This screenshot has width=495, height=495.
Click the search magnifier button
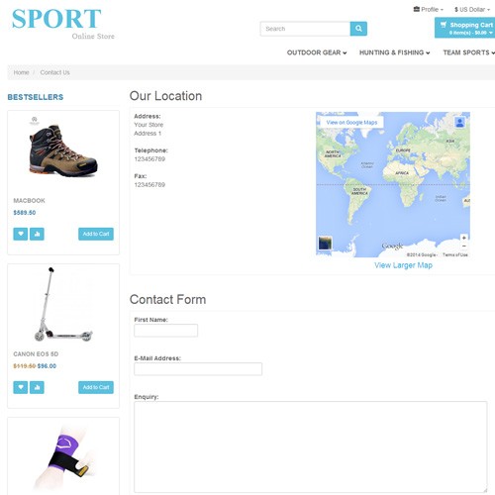[x=358, y=29]
